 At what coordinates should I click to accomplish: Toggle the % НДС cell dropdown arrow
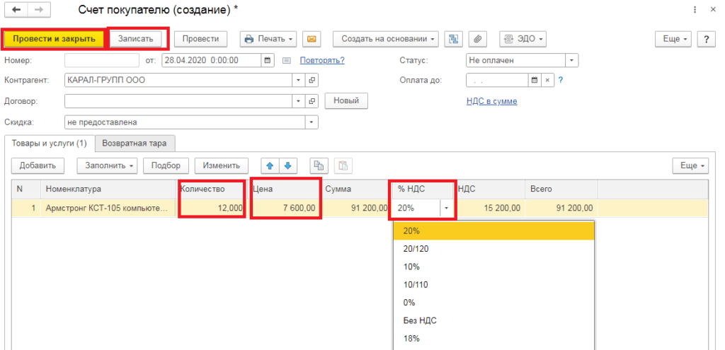[x=446, y=209]
